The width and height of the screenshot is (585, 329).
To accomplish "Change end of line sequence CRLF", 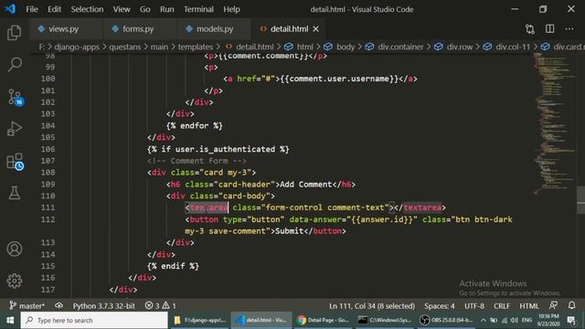I will coord(502,306).
